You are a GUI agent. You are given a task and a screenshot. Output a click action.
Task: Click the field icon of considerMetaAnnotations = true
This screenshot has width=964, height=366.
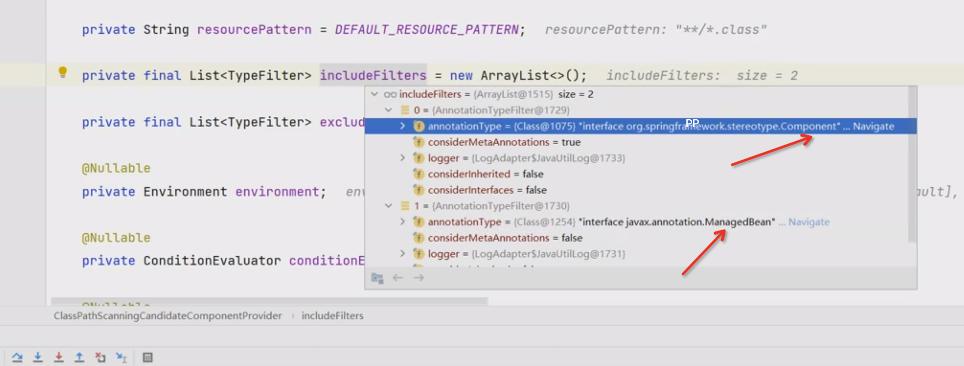pos(419,142)
